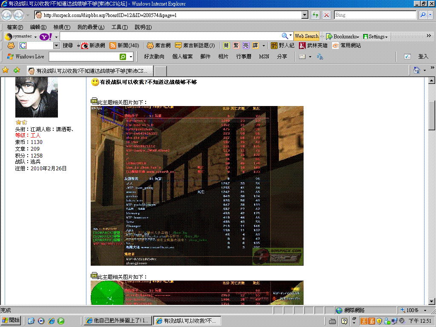Click the Yahoo! logo in toolbar
Viewport: 436px width, 327px height.
click(x=45, y=37)
